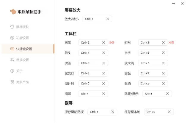
Task: Remove the 保存至本地 Ctrl+s shortcut
Action: click(x=169, y=112)
